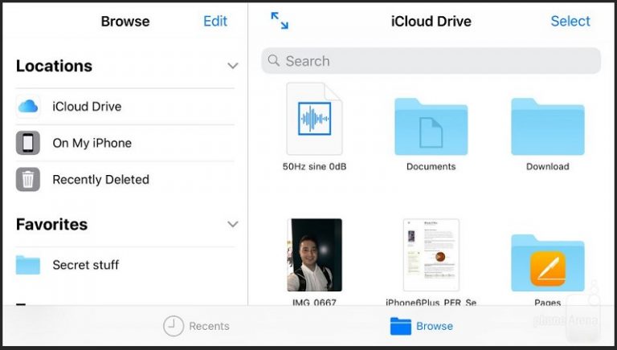Click the On My iPhone device icon
The width and height of the screenshot is (617, 350).
28,143
